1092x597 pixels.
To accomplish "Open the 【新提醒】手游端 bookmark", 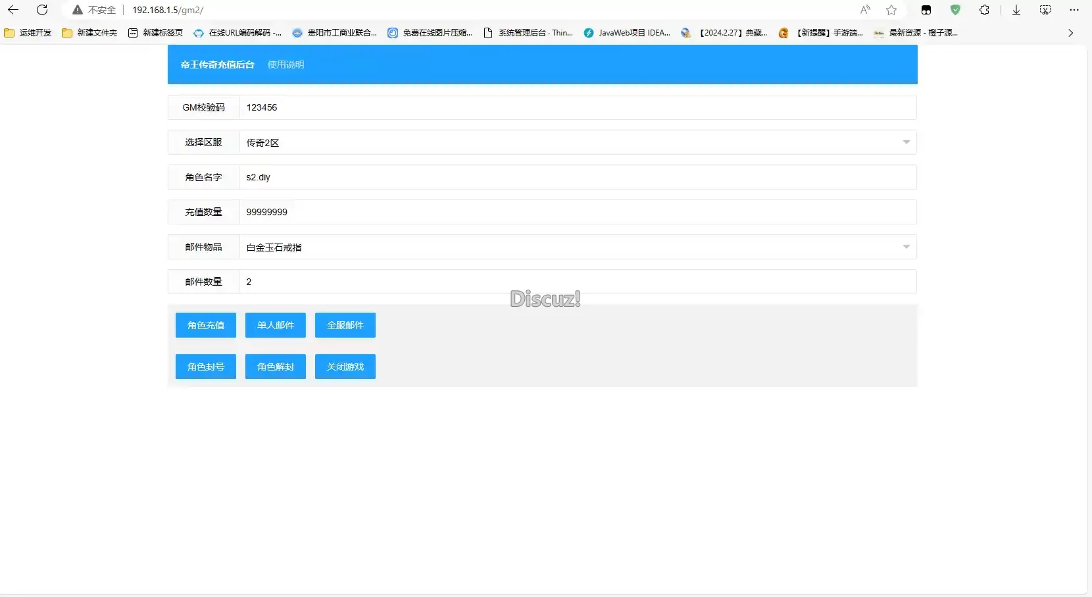I will click(820, 33).
